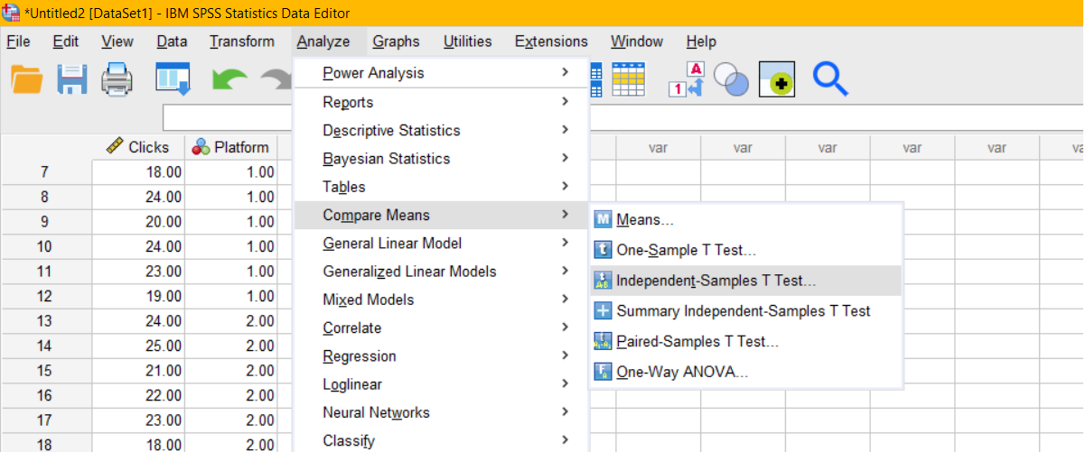
Task: Open the Data menu
Action: (x=172, y=42)
